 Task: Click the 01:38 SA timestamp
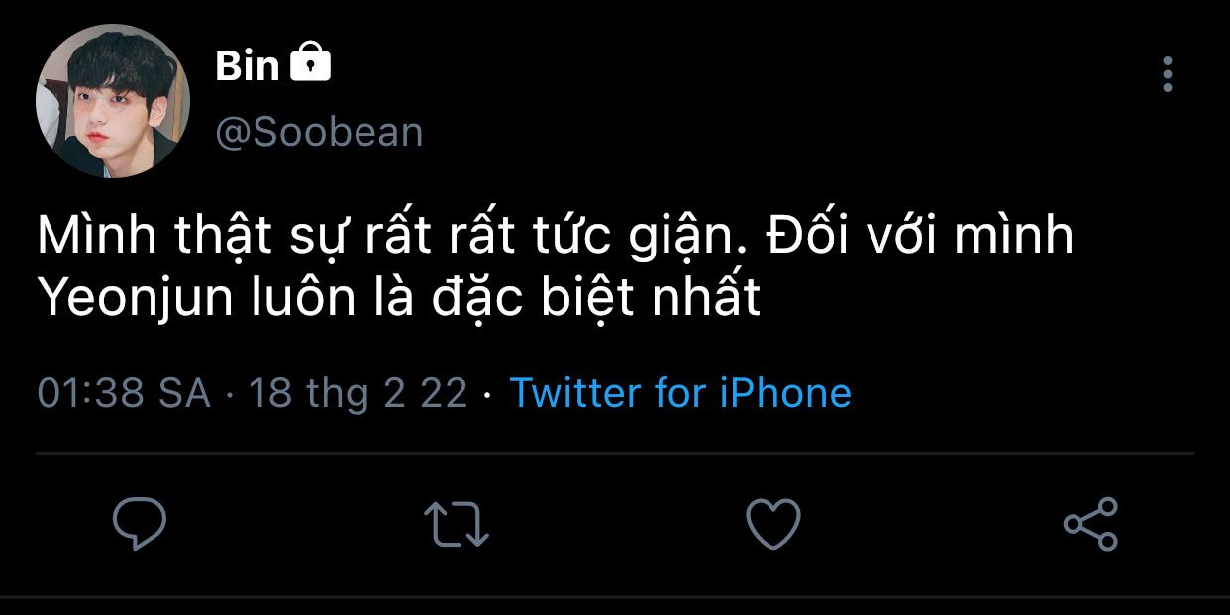pyautogui.click(x=124, y=393)
